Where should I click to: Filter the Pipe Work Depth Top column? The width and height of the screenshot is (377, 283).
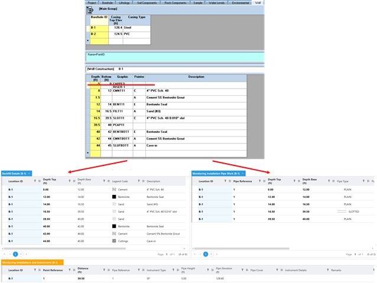pyautogui.click(x=294, y=181)
